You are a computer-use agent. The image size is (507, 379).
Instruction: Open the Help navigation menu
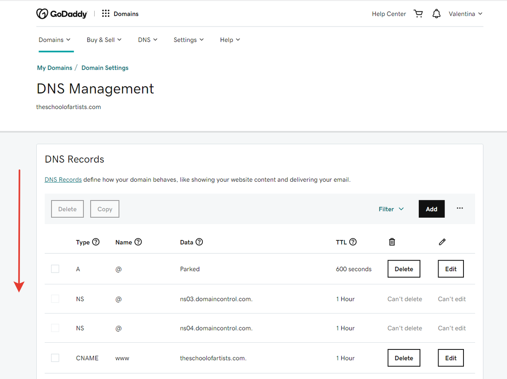[x=230, y=40]
